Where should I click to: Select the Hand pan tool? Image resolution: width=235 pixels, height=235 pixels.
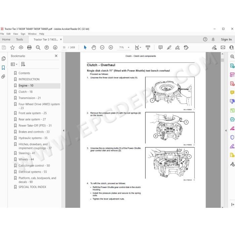coord(94,48)
